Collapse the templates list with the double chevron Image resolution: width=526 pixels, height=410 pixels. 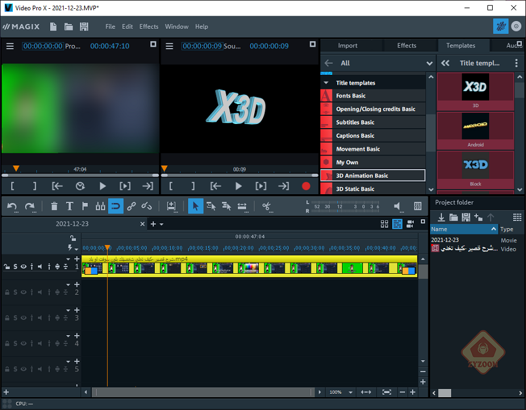pyautogui.click(x=445, y=63)
